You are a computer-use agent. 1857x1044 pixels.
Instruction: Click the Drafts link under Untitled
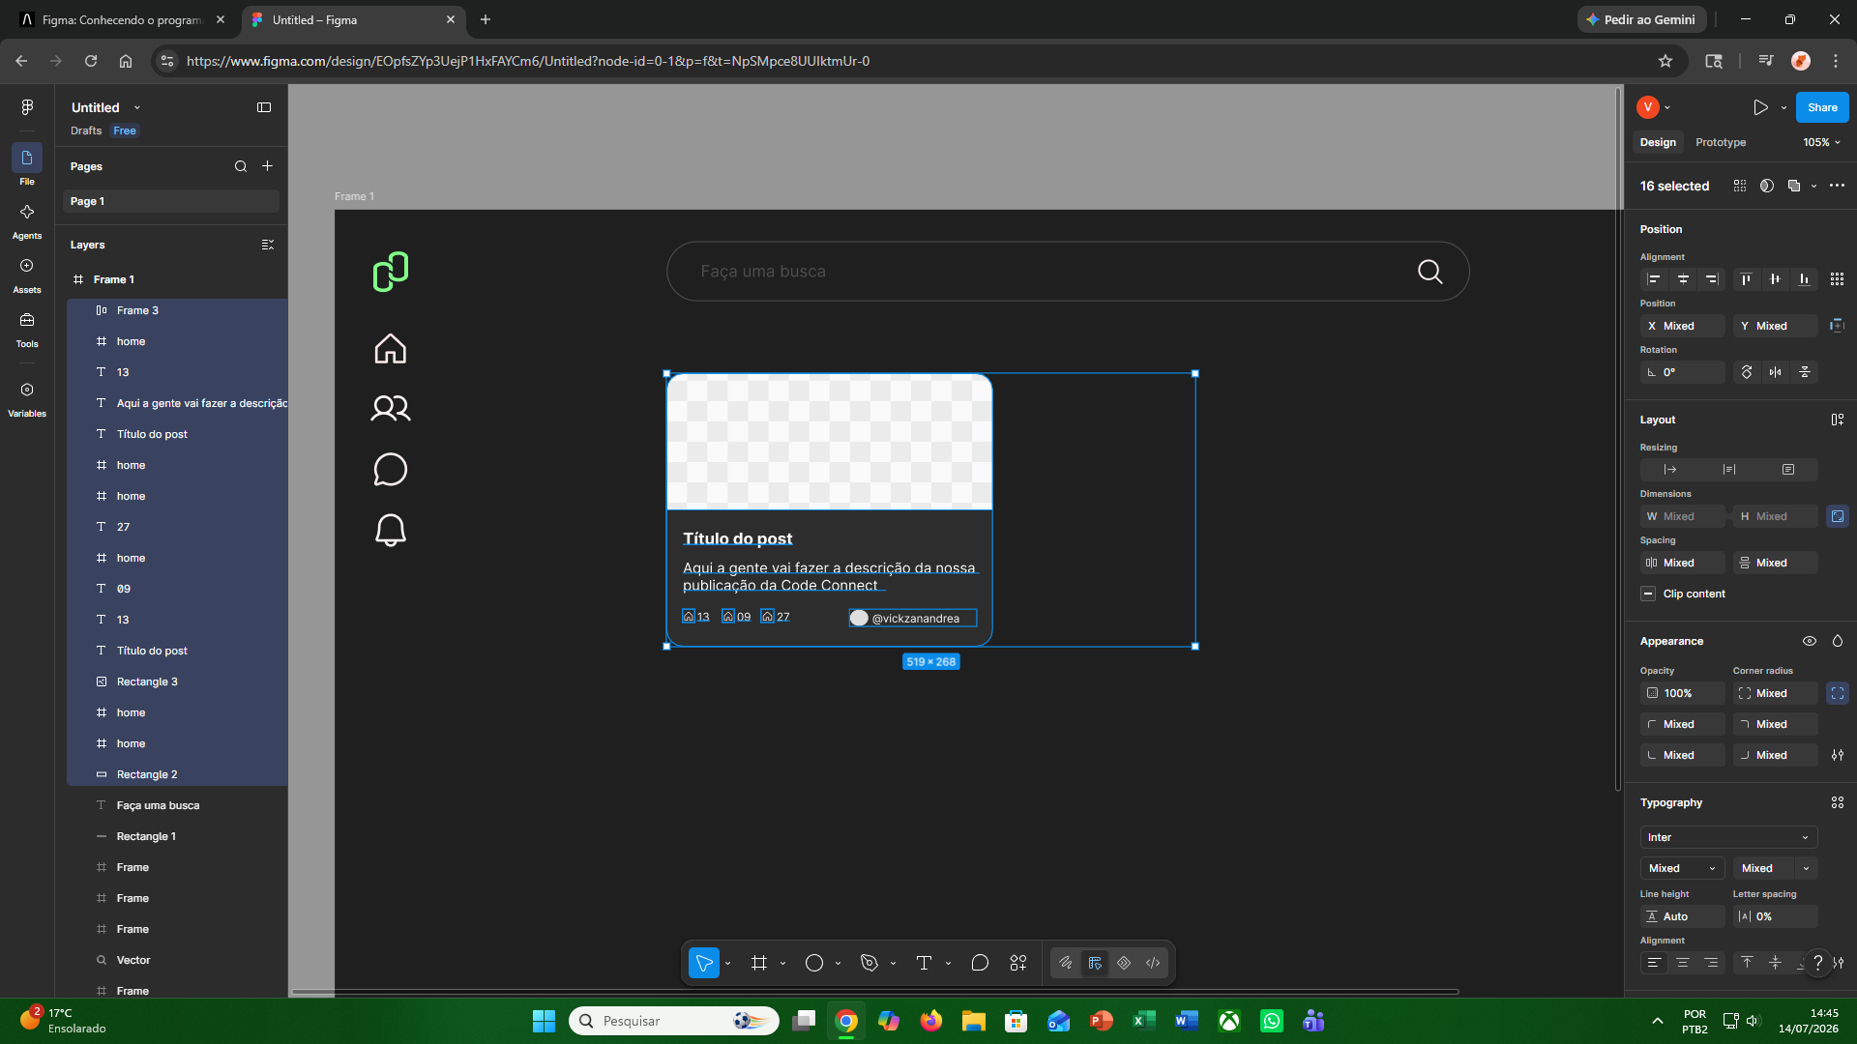[86, 130]
